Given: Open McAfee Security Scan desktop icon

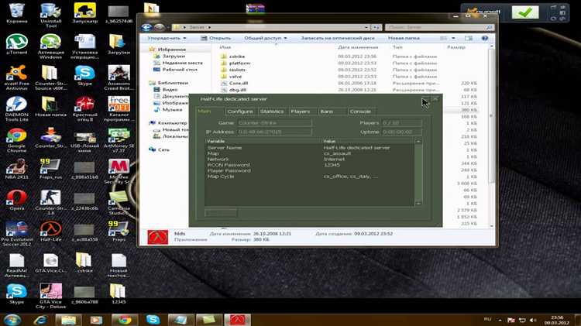Looking at the screenshot, I should [x=119, y=171].
